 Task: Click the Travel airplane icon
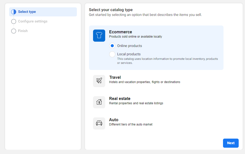click(x=99, y=81)
